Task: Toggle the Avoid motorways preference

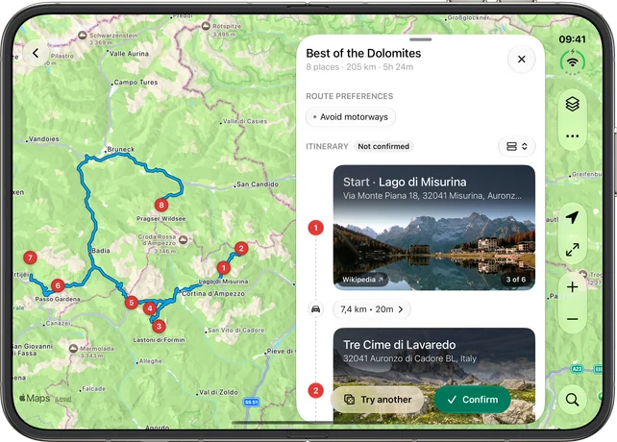Action: [351, 117]
